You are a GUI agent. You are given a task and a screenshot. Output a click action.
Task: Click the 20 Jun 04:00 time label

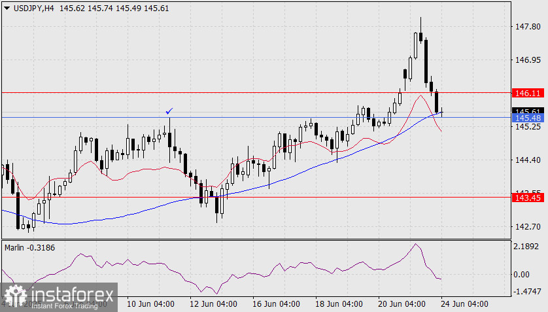click(402, 303)
